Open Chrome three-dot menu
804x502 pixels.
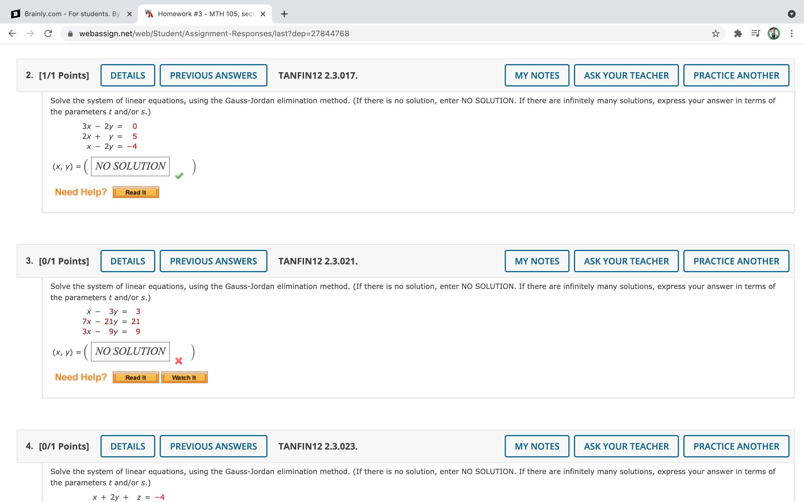point(792,33)
